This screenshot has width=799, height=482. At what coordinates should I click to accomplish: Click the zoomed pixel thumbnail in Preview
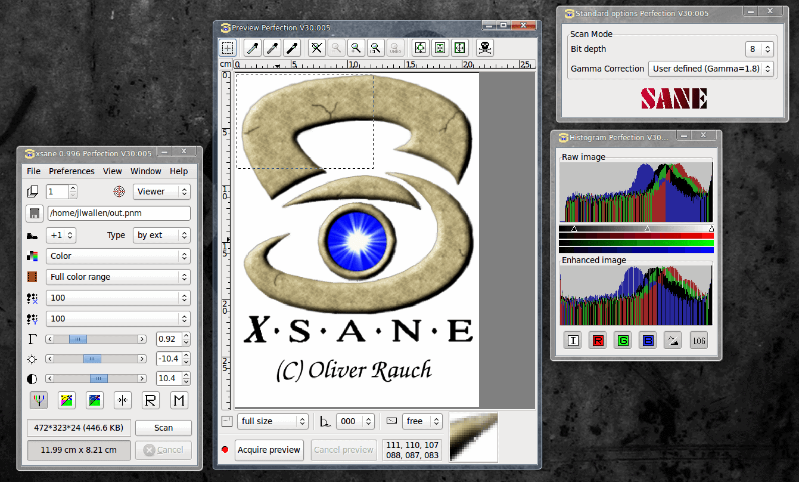[x=473, y=437]
